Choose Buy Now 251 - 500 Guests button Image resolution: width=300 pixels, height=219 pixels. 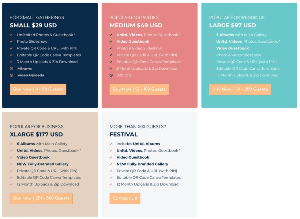(x=41, y=198)
